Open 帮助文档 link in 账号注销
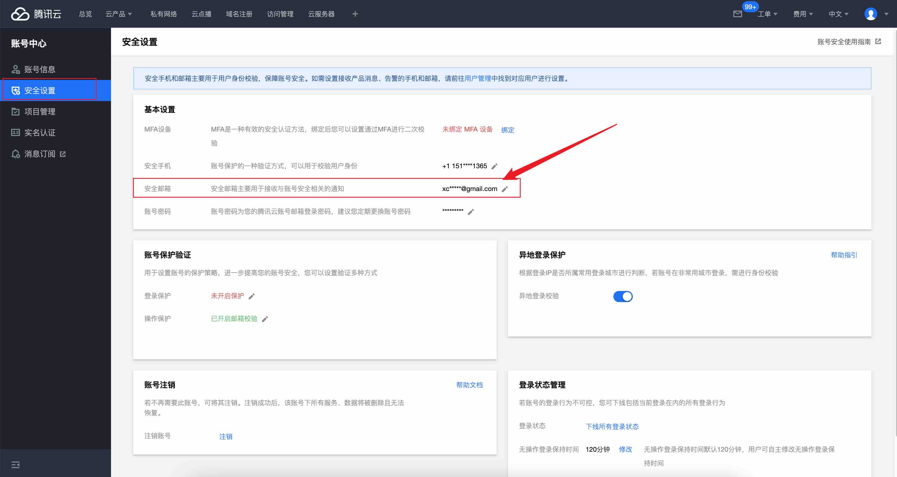The image size is (897, 477). (x=469, y=385)
